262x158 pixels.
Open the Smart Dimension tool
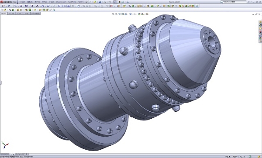pyautogui.click(x=9, y=6)
